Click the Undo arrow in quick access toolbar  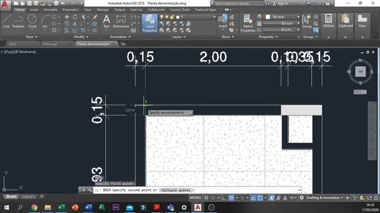click(63, 4)
